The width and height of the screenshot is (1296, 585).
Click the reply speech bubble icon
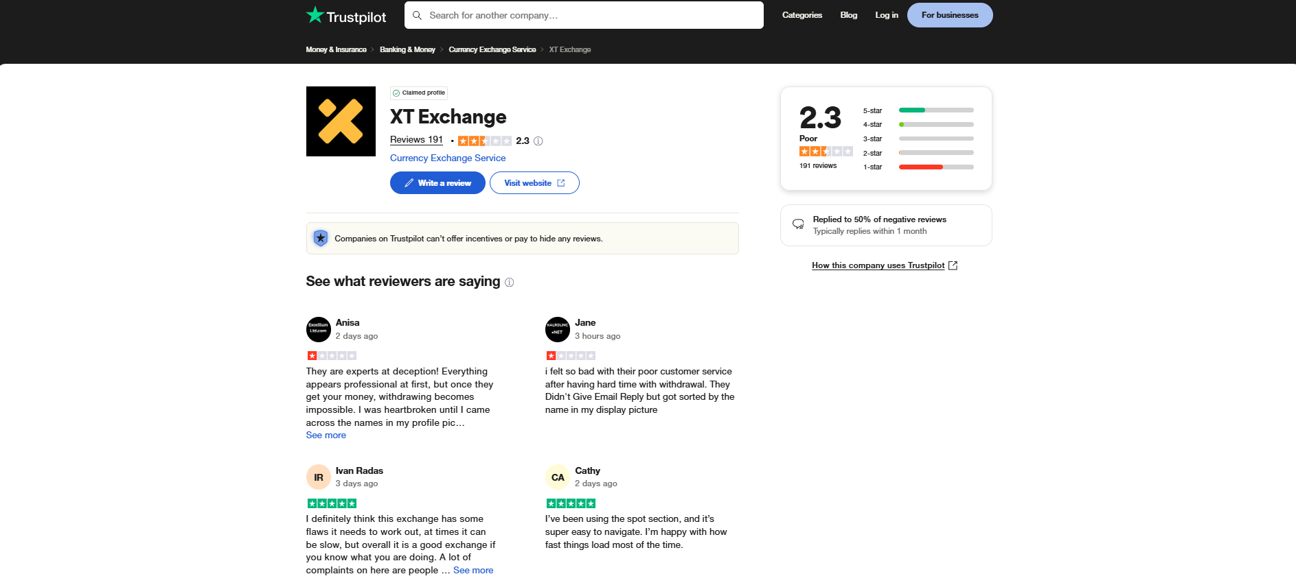[x=798, y=224]
